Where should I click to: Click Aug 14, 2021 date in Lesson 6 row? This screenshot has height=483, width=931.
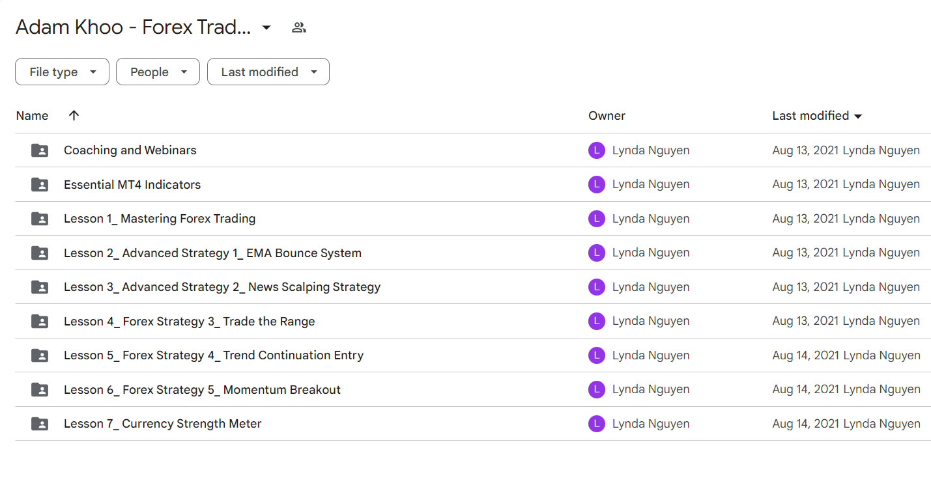[x=805, y=390]
